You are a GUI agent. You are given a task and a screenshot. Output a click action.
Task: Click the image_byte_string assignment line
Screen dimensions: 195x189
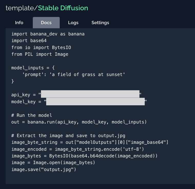(90, 142)
